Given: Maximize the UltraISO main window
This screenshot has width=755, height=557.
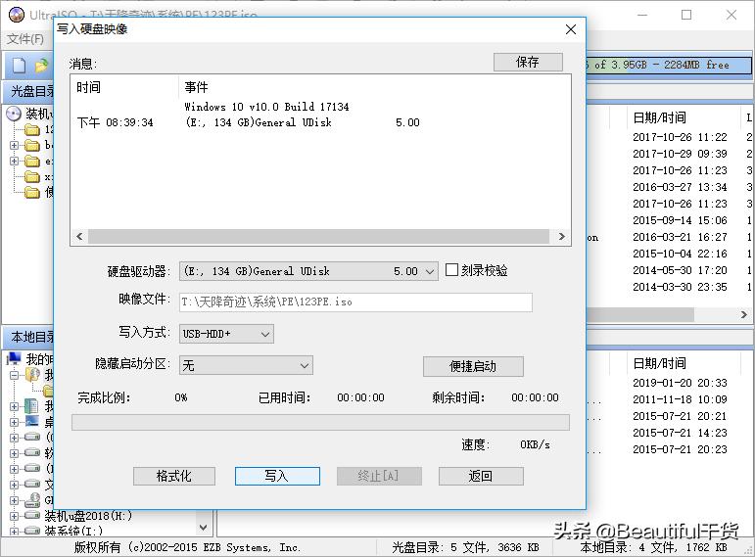Looking at the screenshot, I should coord(686,15).
